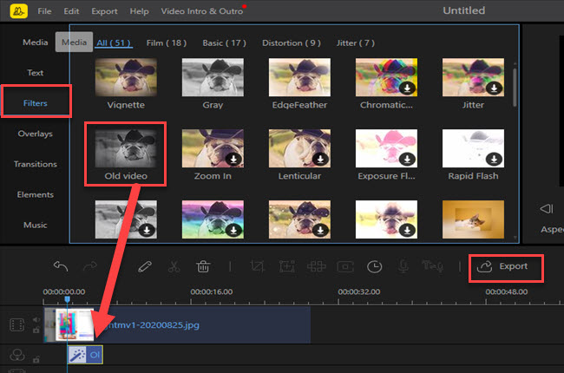
Task: Toggle lock on the filter track
Action: point(37,359)
